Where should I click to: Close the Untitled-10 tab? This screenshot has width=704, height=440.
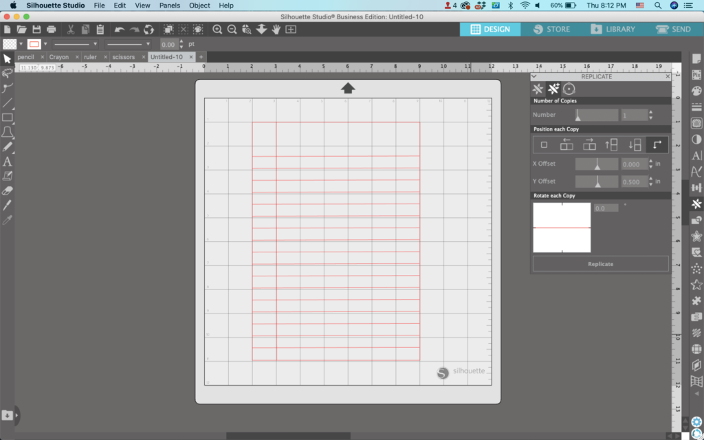point(191,57)
